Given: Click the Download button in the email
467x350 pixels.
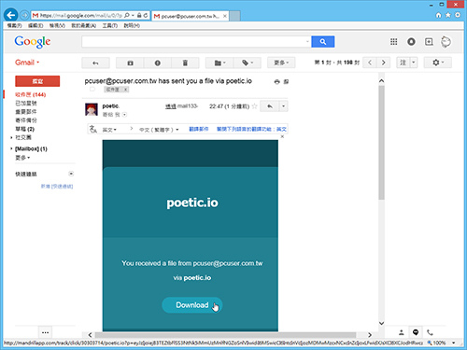Looking at the screenshot, I should [x=192, y=305].
